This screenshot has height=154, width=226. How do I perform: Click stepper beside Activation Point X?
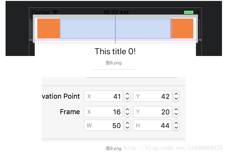pyautogui.click(x=127, y=96)
